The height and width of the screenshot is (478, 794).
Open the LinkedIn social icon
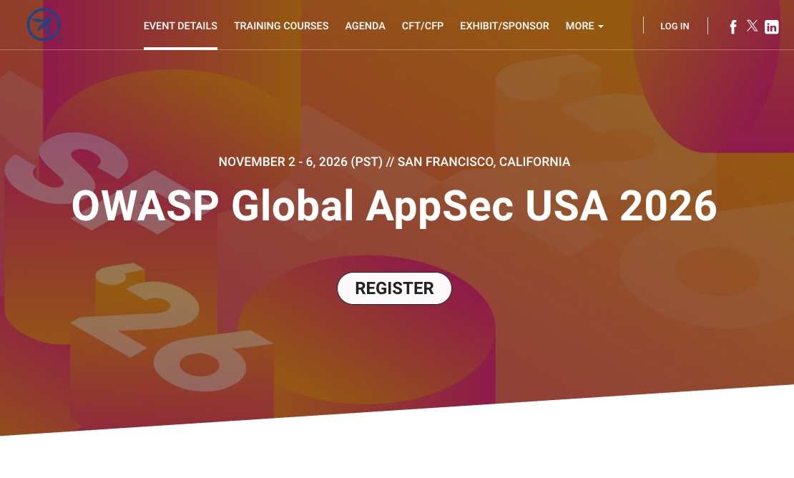tap(771, 27)
